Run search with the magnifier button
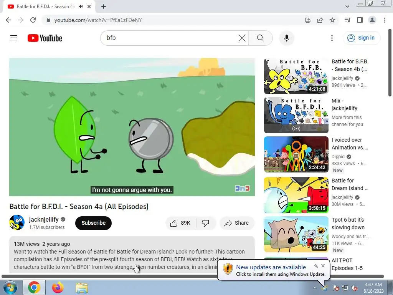Screen dimensions: 393x295 (261, 38)
